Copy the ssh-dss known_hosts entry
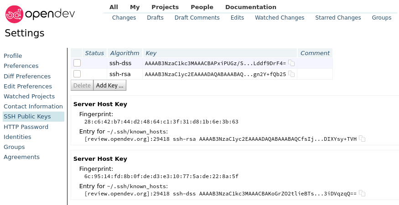The image size is (399, 205). click(x=362, y=194)
